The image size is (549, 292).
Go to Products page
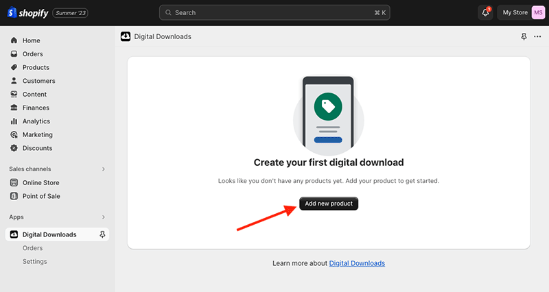tap(36, 67)
